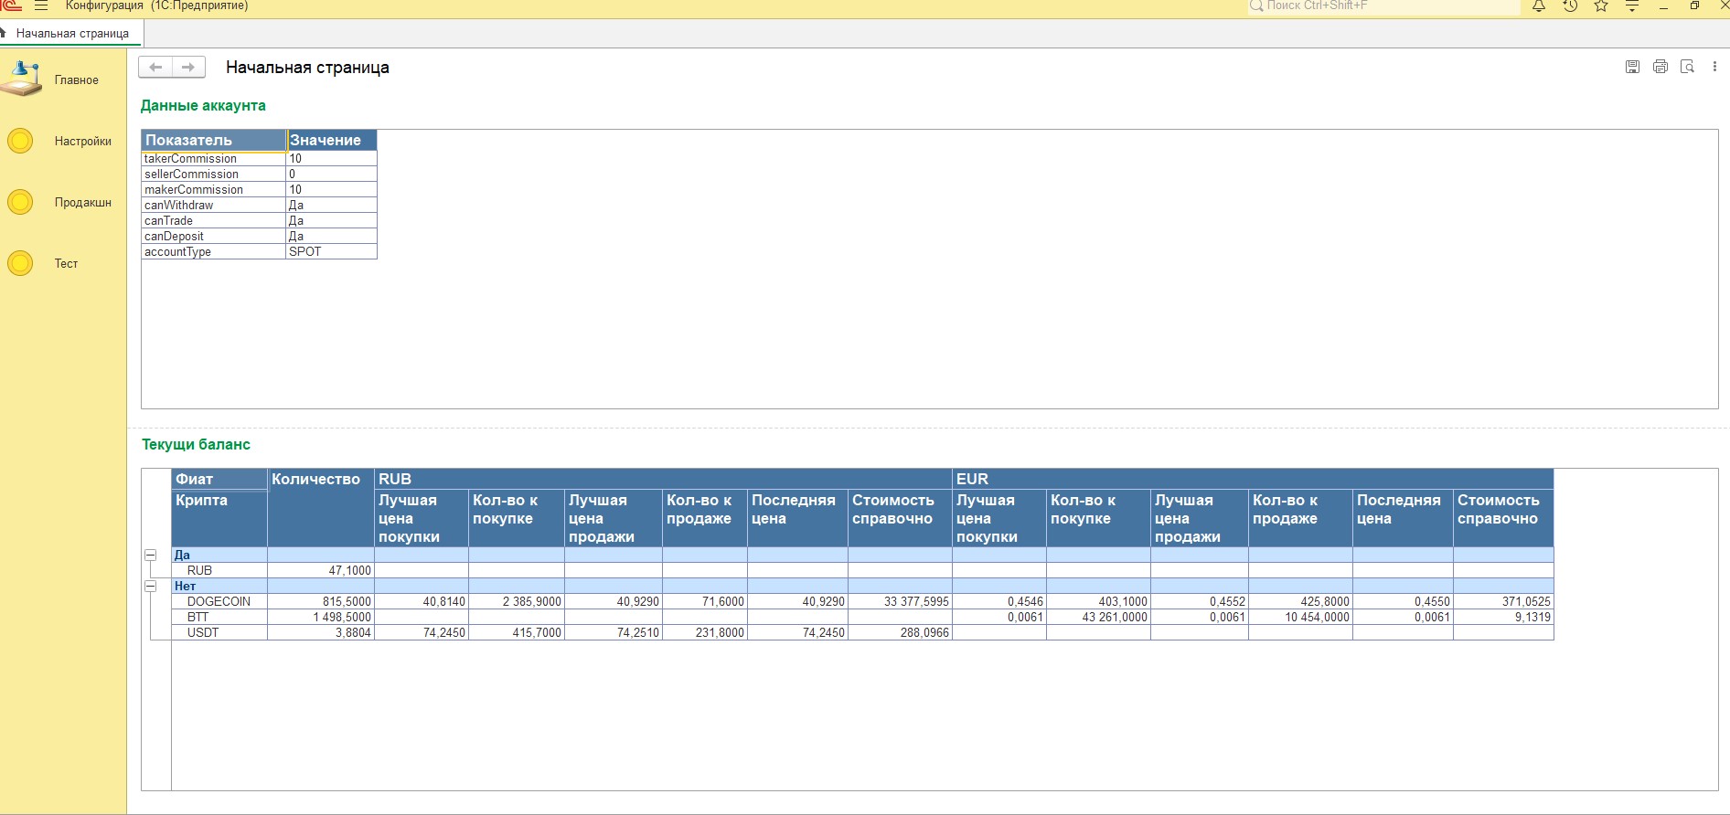Select the canDeposit row label

pyautogui.click(x=174, y=237)
